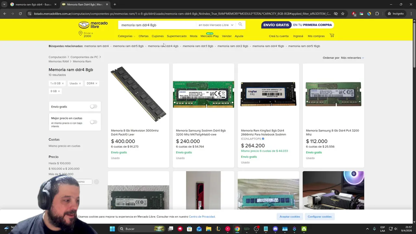The height and width of the screenshot is (234, 416).
Task: Open 'Supermercado' from the nav bar
Action: click(177, 36)
